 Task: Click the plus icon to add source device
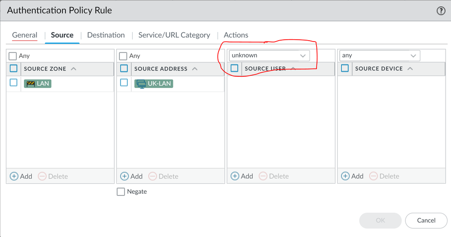(345, 176)
